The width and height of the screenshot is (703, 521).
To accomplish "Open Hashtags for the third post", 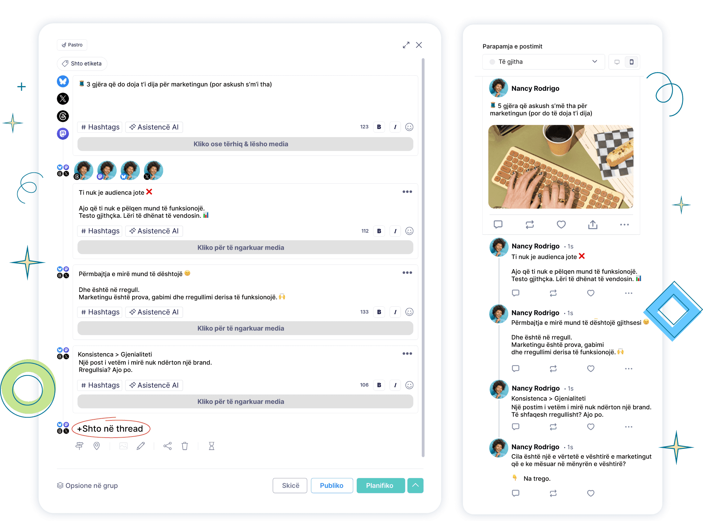I will click(x=100, y=312).
